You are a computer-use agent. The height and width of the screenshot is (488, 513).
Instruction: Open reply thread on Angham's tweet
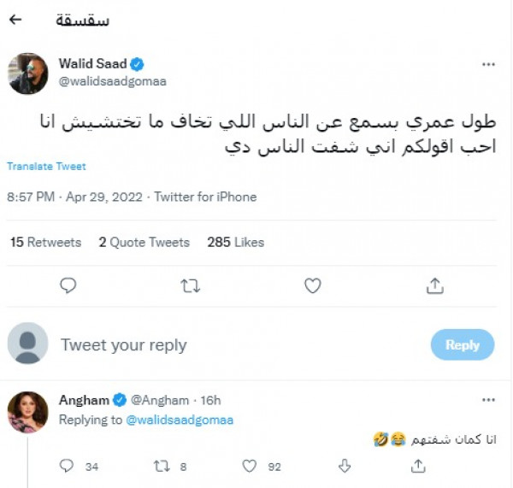68,466
